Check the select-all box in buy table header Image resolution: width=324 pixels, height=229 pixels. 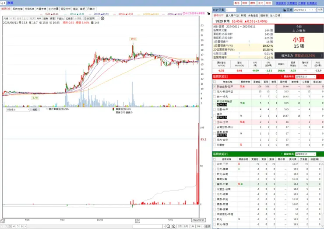point(215,82)
